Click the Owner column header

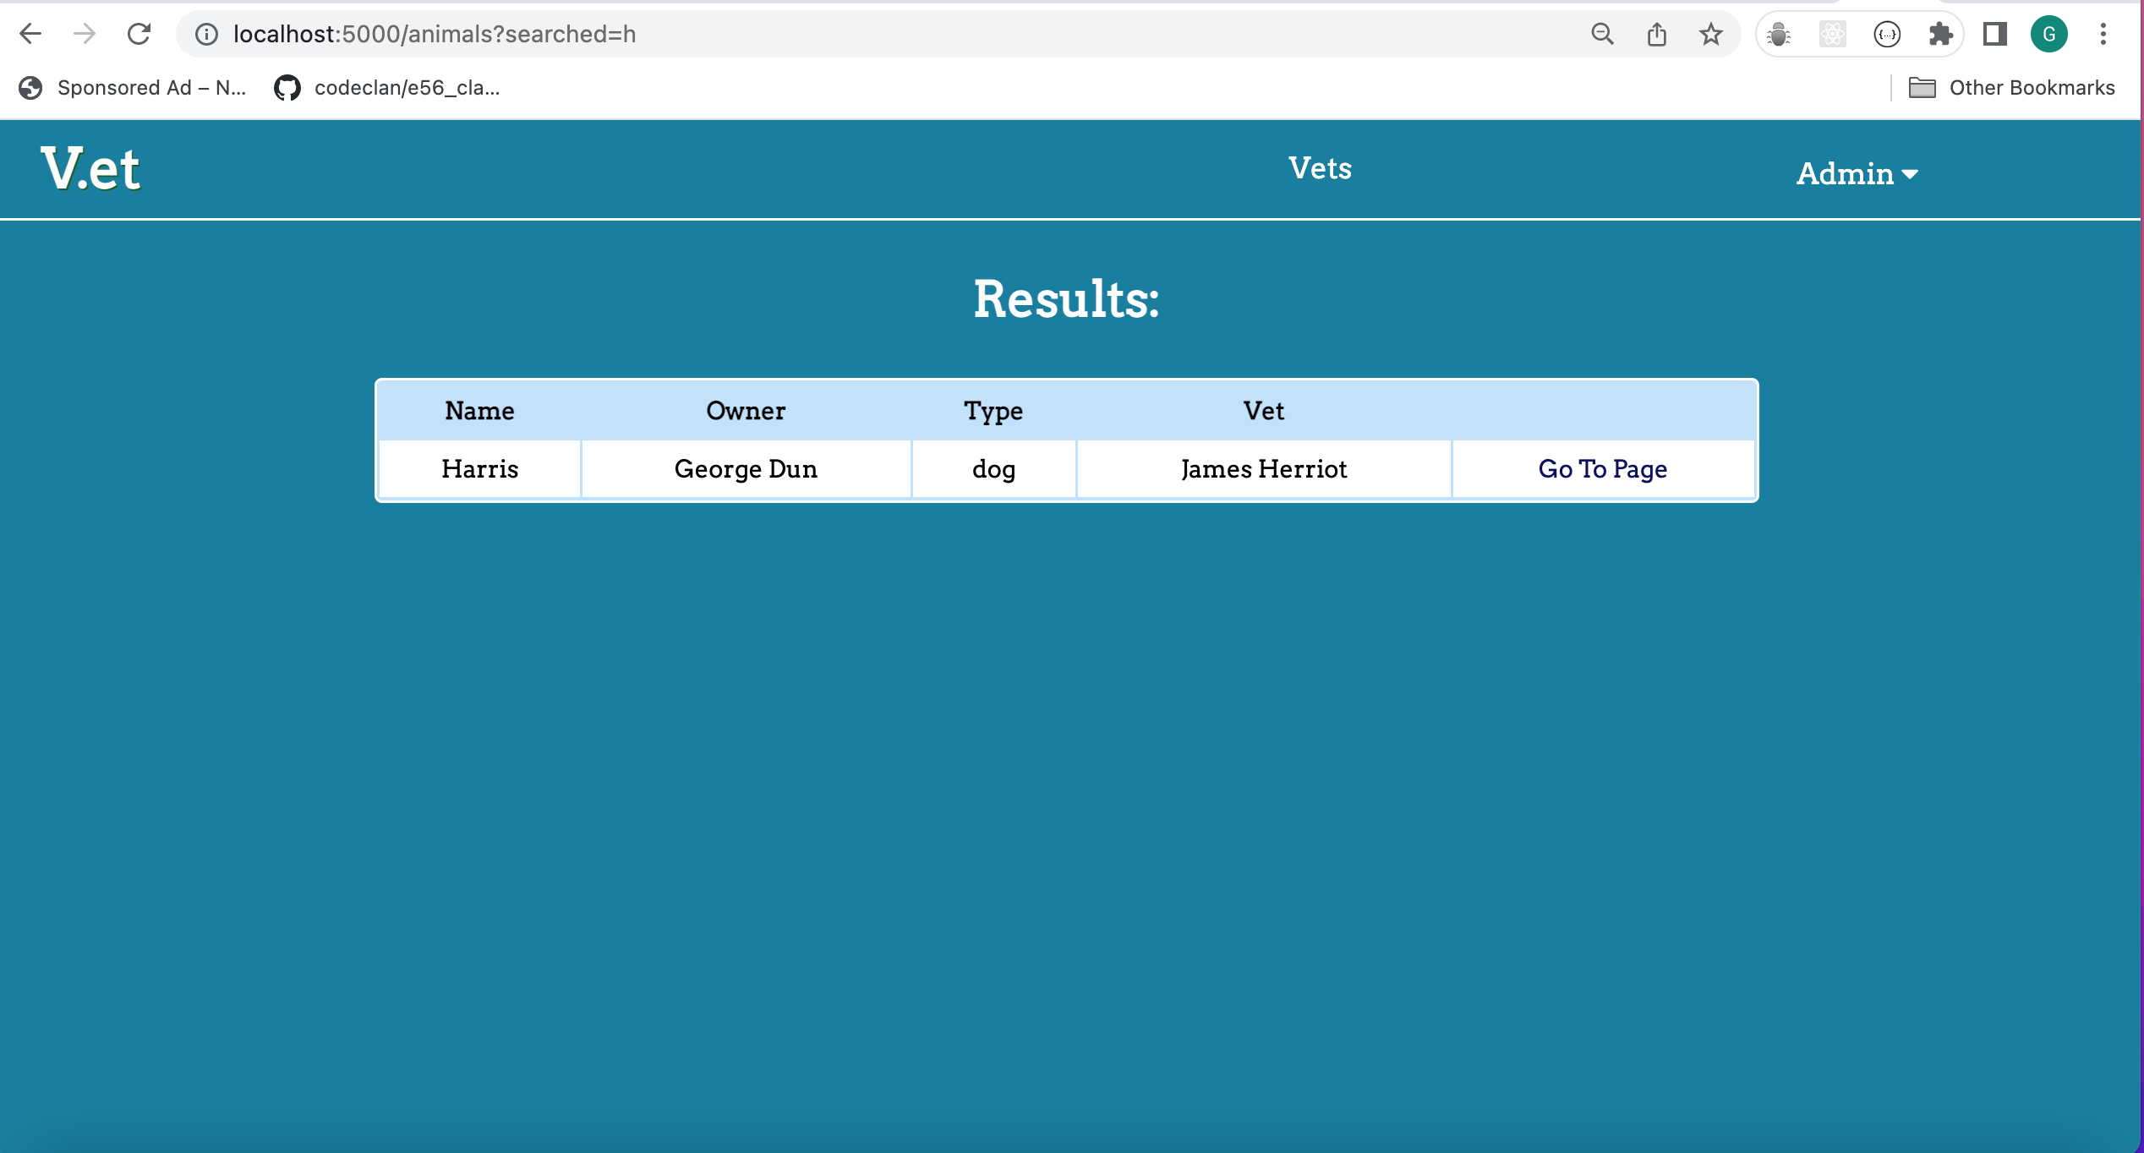pos(746,411)
